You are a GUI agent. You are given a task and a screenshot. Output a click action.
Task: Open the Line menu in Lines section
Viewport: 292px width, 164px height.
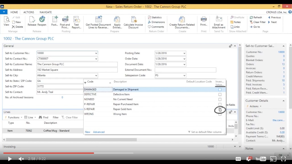tap(30, 117)
